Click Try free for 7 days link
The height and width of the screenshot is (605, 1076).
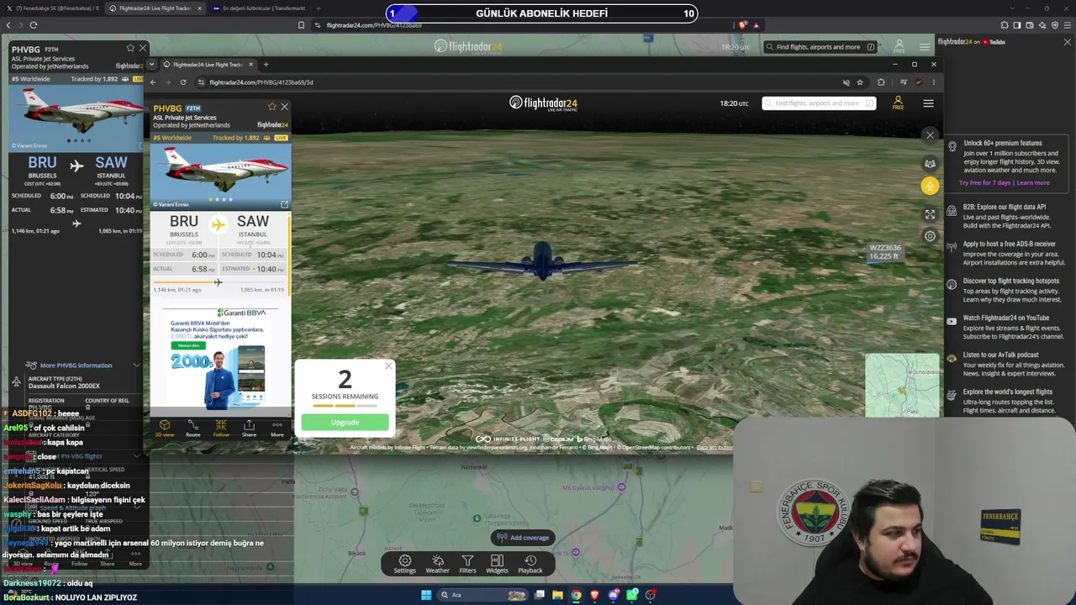point(985,182)
